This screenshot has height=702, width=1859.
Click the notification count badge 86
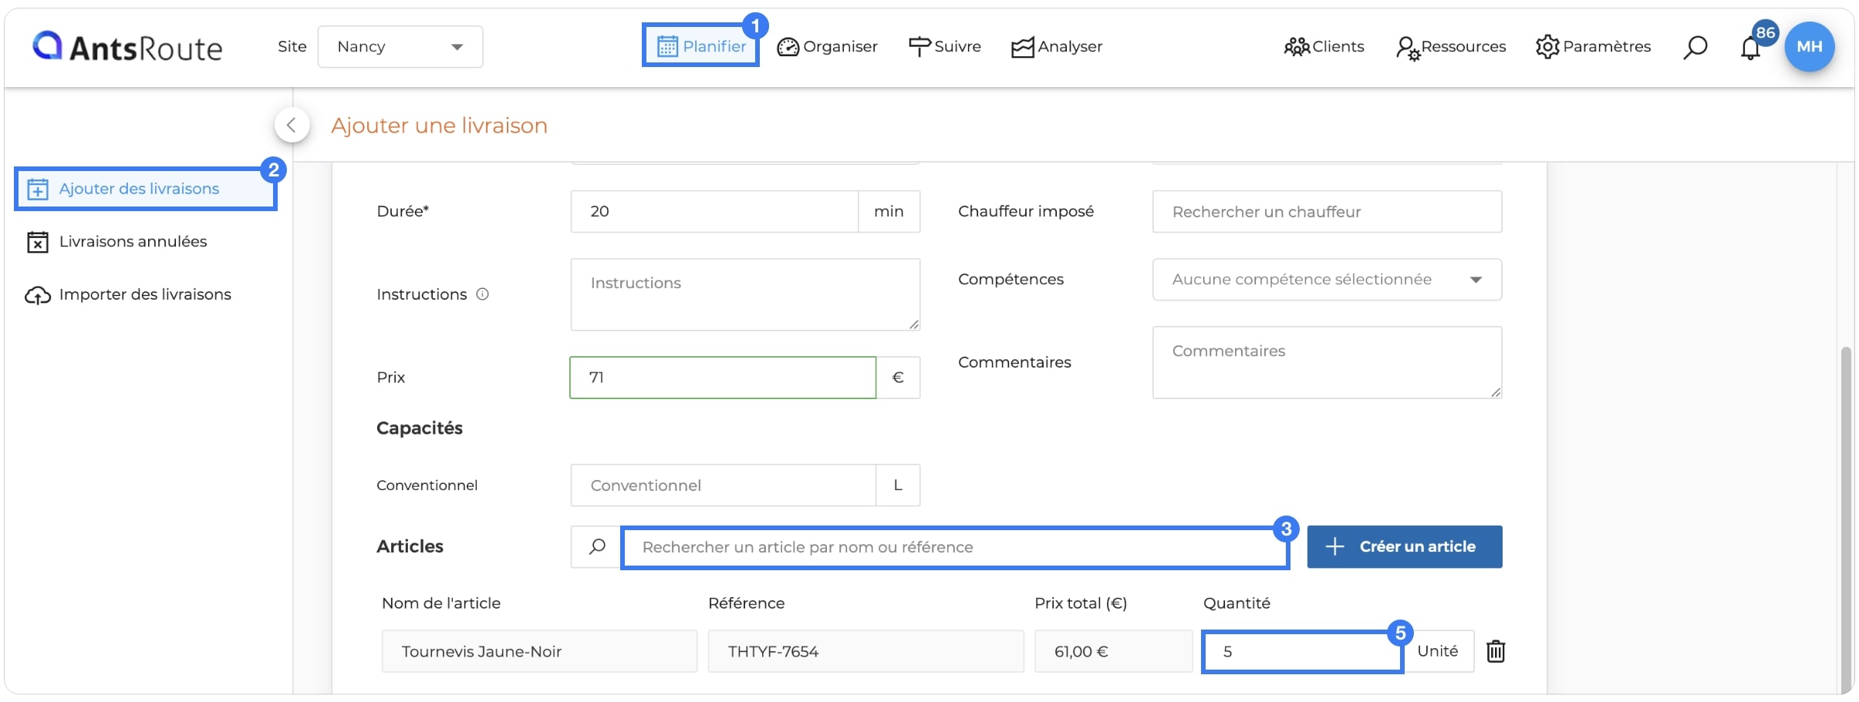pos(1766,32)
